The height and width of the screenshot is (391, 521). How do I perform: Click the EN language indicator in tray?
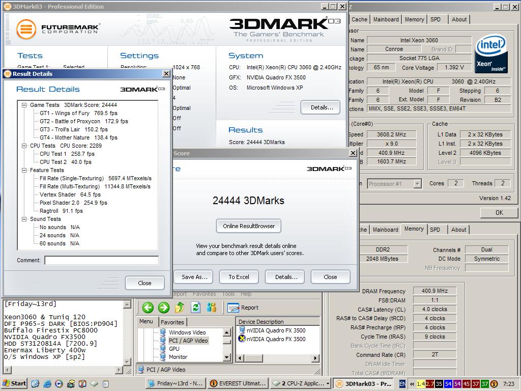[x=402, y=384]
